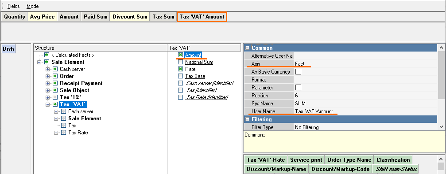Enable the National Sum checkbox
The height and width of the screenshot is (174, 446).
[180, 62]
